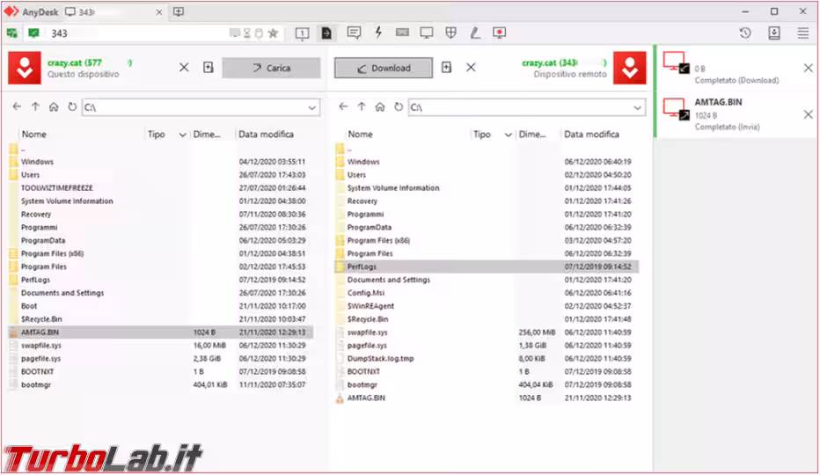The width and height of the screenshot is (820, 475).
Task: Click AMTAG.BIN transfer entry in side panel
Action: click(736, 114)
